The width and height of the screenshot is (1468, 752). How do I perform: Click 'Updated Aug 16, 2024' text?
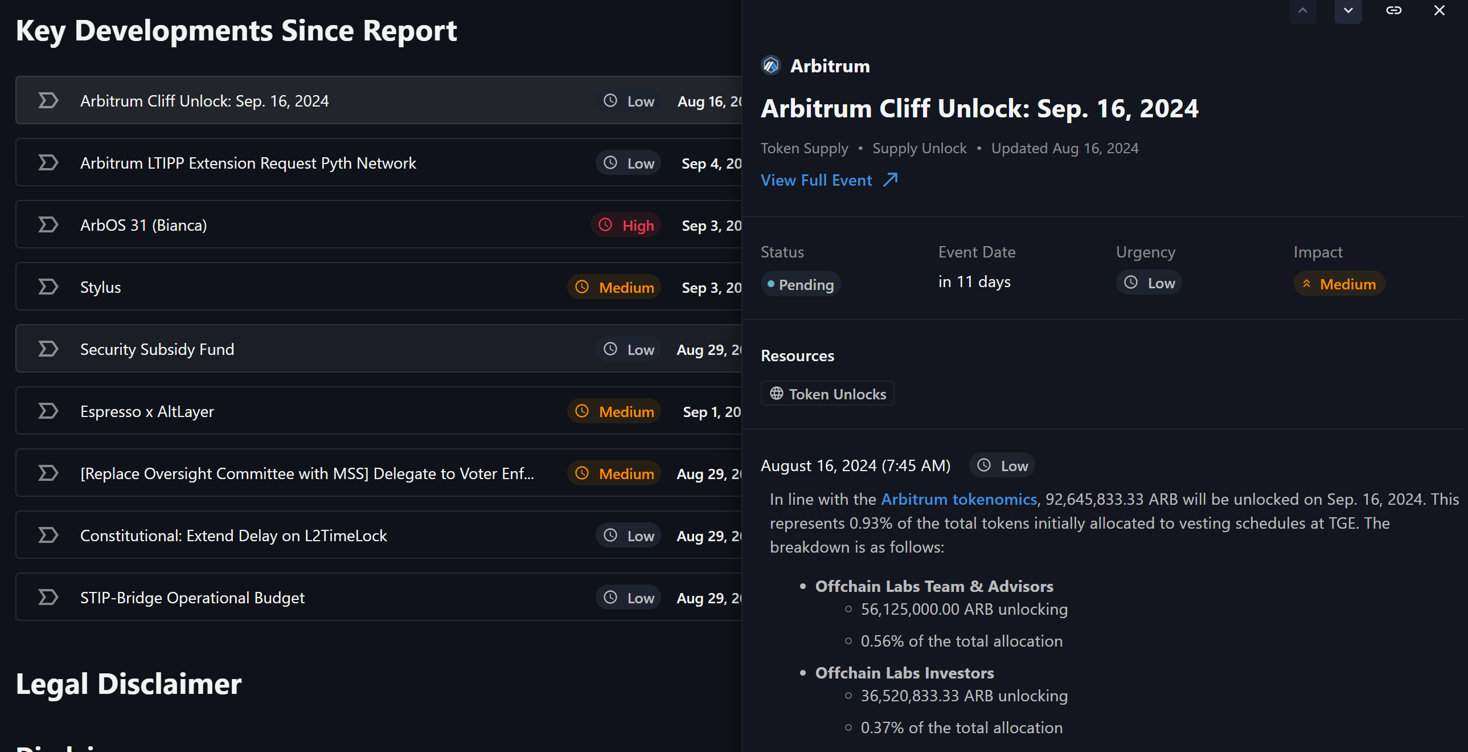click(x=1064, y=148)
